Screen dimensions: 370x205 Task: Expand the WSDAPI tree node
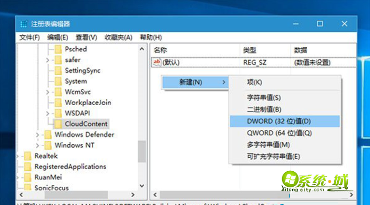point(47,113)
